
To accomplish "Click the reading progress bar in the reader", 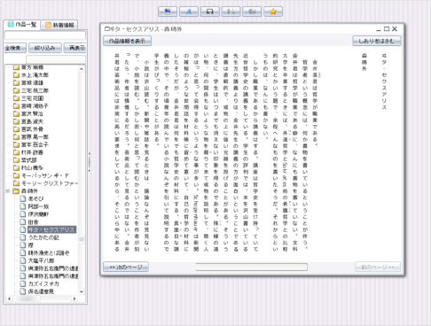I will (252, 268).
